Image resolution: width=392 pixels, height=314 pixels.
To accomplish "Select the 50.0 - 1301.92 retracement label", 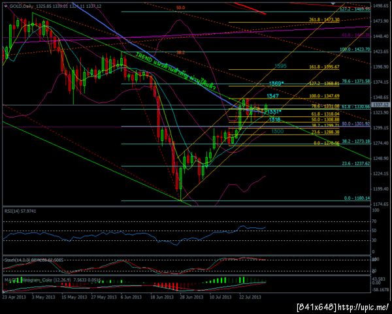I will tap(356, 123).
